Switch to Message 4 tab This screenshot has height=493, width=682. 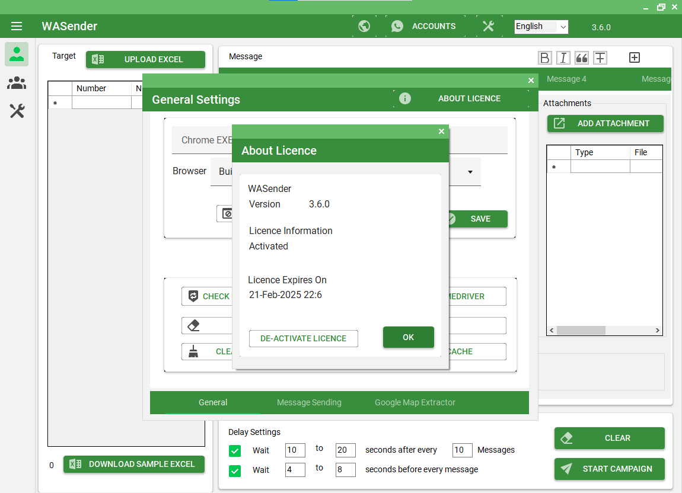(566, 79)
